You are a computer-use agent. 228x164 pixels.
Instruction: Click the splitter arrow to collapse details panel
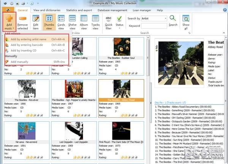pyautogui.click(x=150, y=103)
